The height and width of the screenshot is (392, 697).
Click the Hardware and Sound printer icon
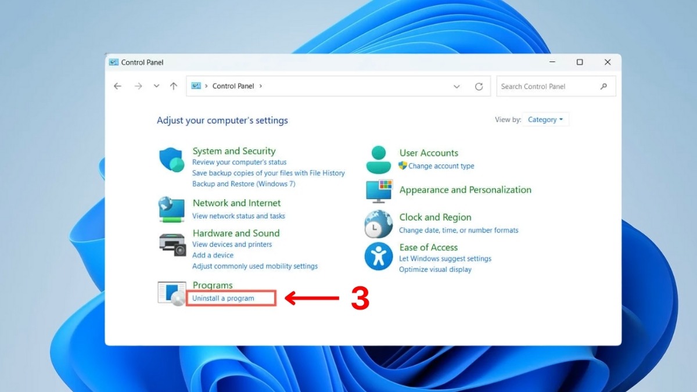pos(171,244)
